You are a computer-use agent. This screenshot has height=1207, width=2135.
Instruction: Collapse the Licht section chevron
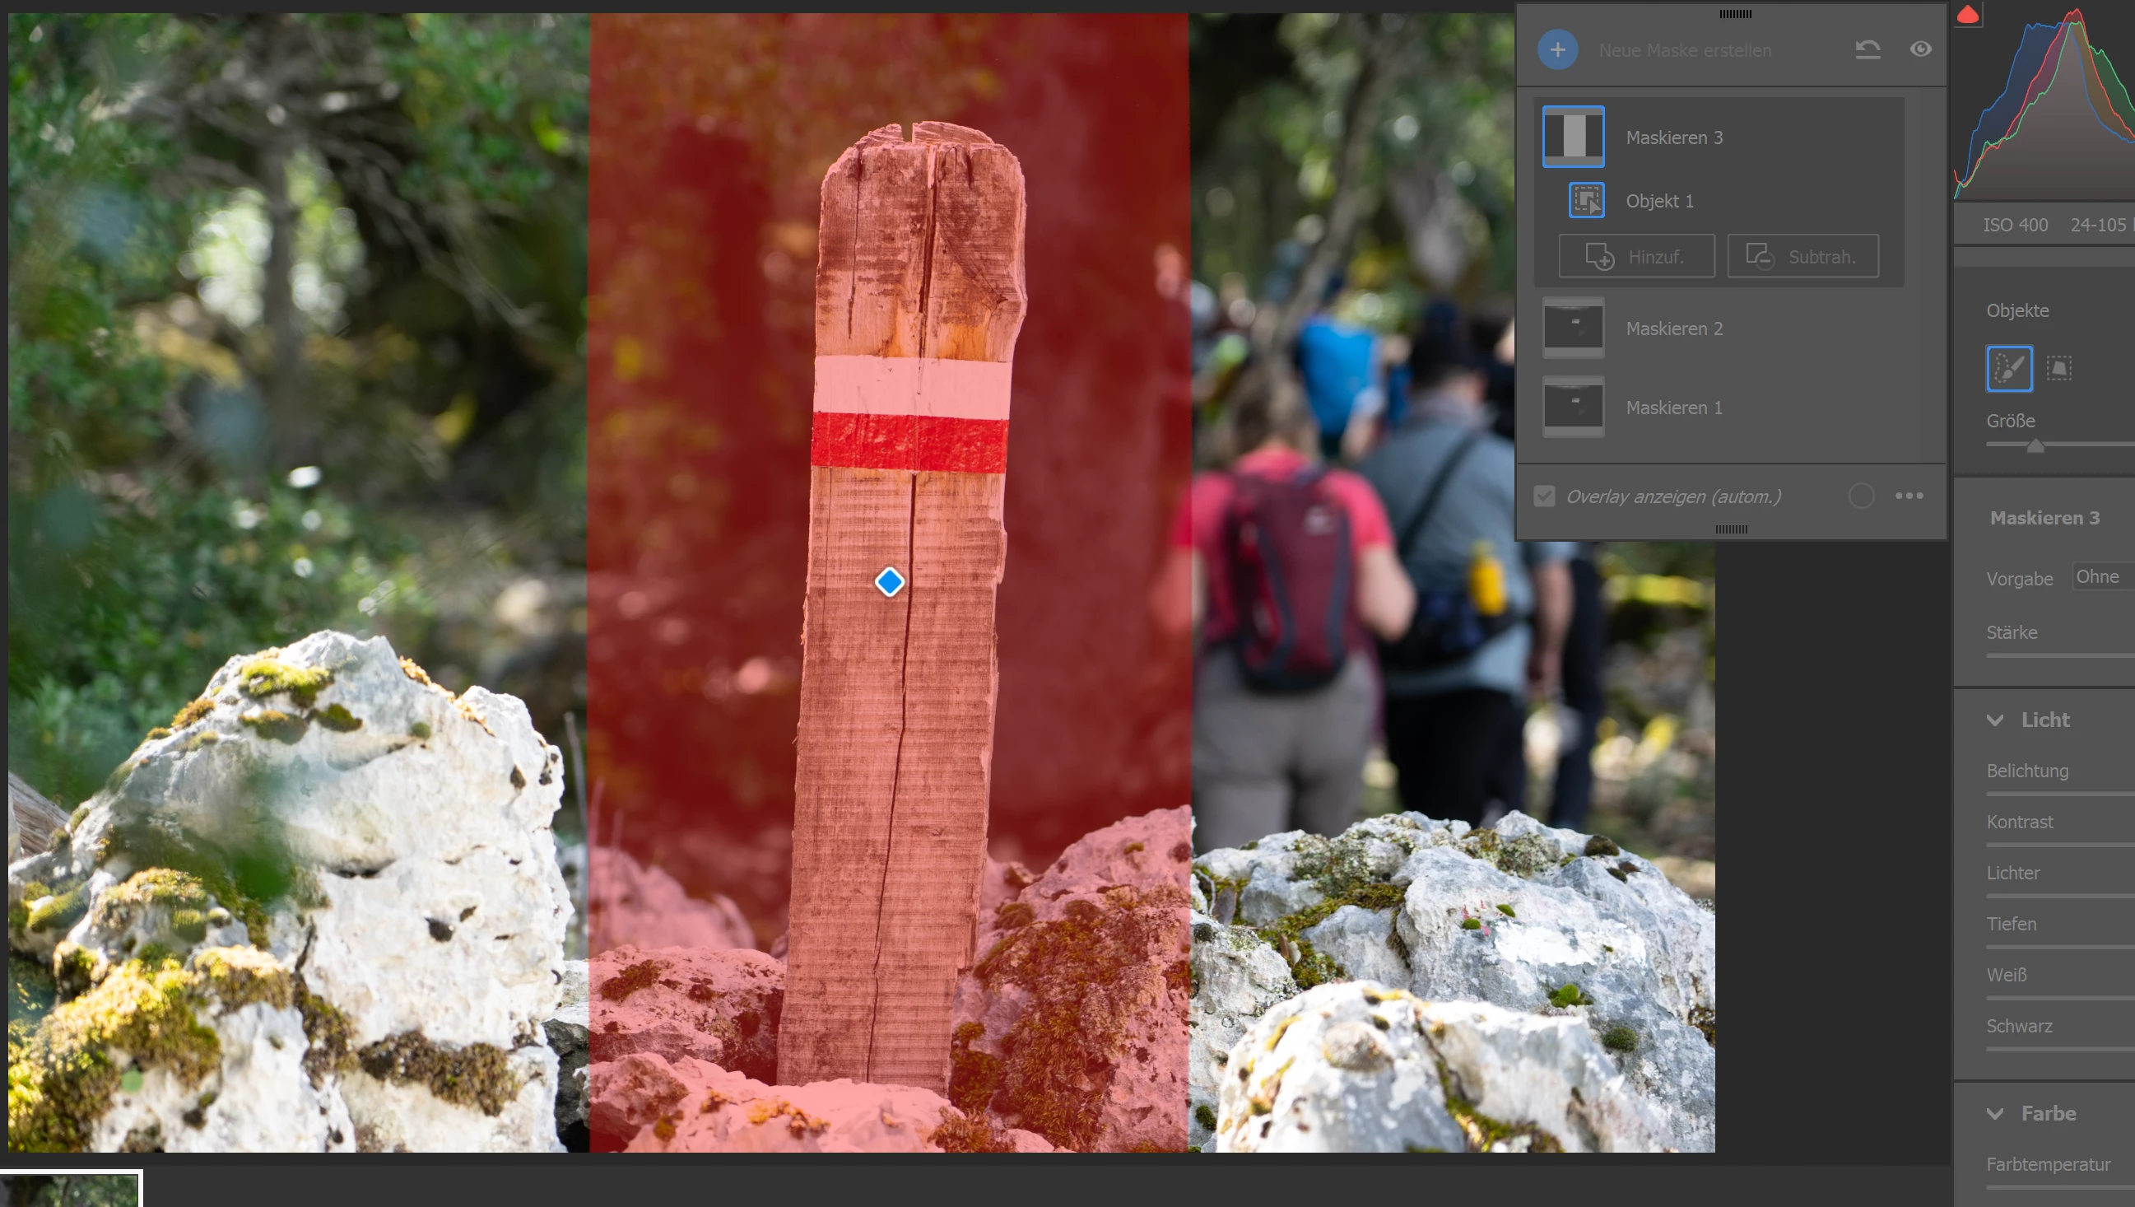click(1995, 720)
